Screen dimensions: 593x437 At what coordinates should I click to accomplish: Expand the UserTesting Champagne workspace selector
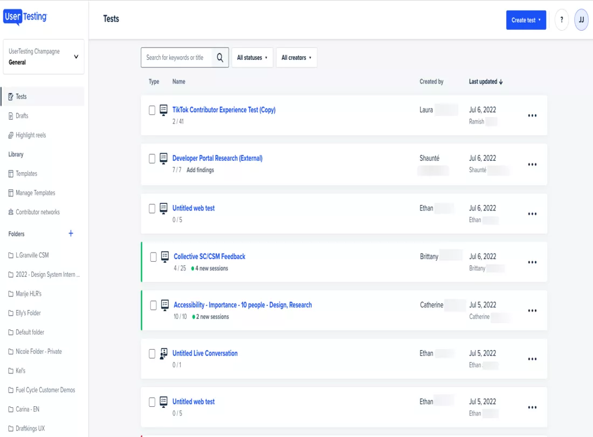point(44,57)
